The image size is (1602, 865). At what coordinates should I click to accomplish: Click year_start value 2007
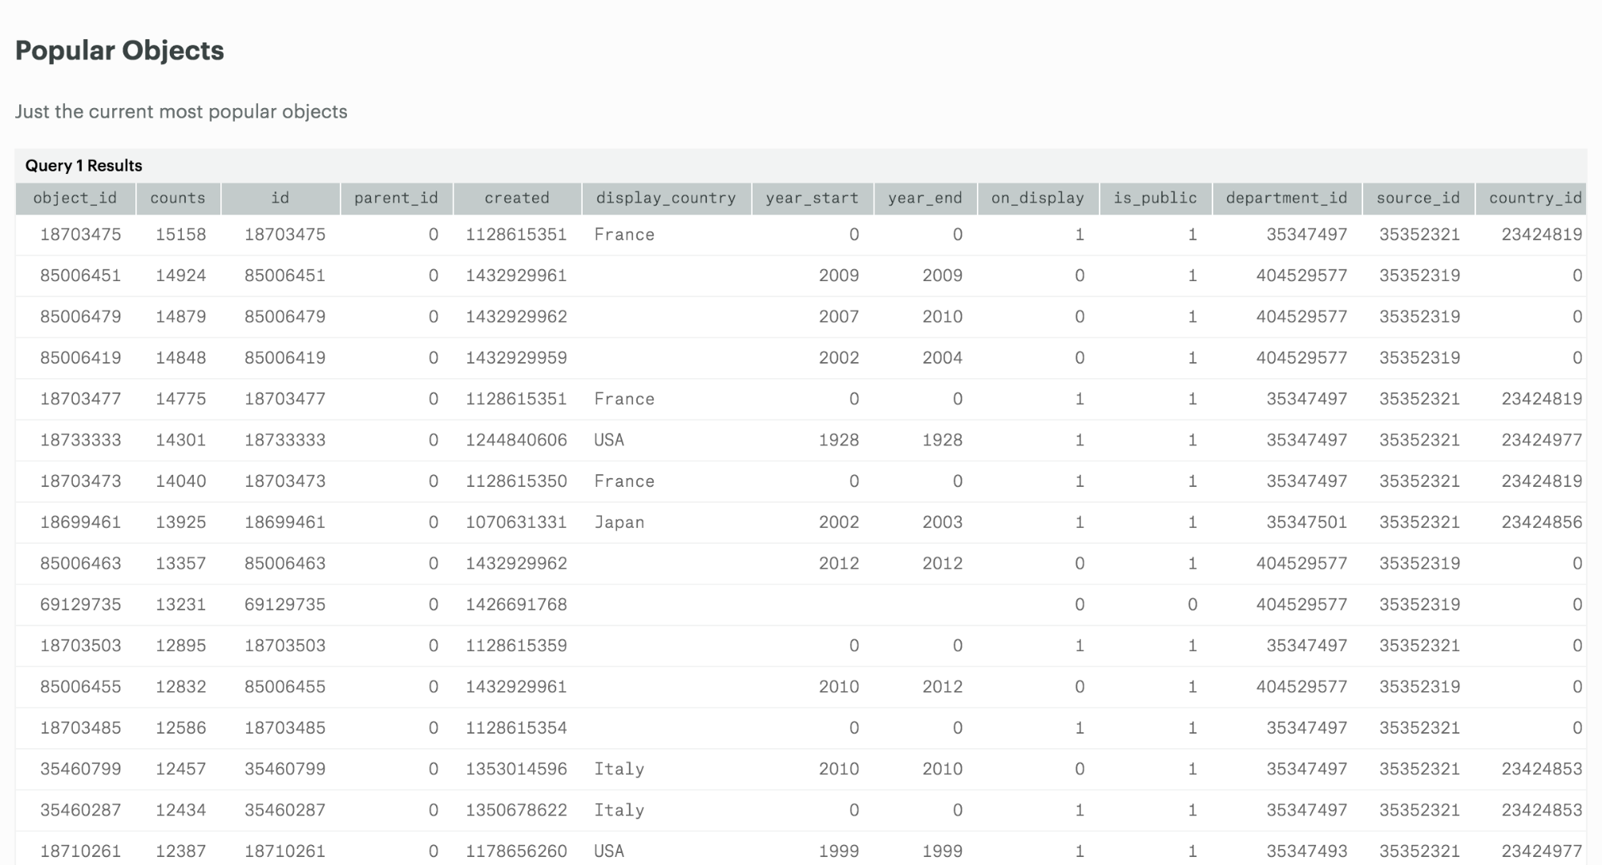839,316
